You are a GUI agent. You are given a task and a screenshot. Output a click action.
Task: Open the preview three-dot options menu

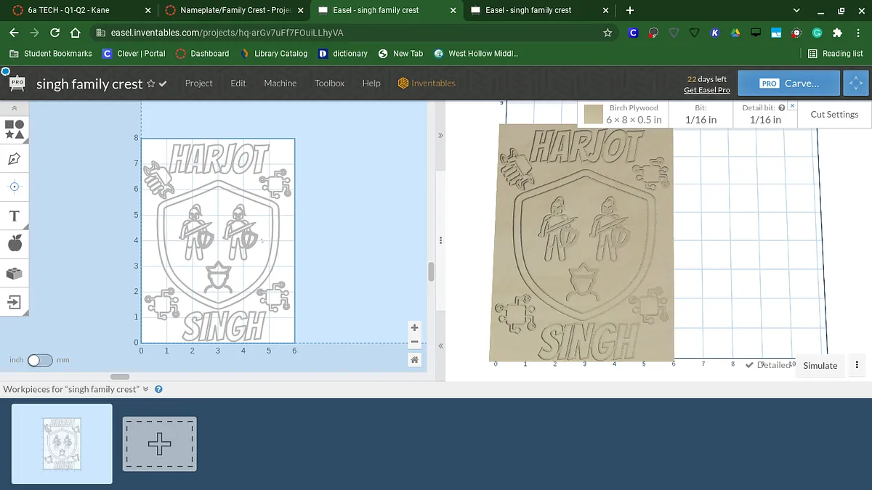(857, 365)
